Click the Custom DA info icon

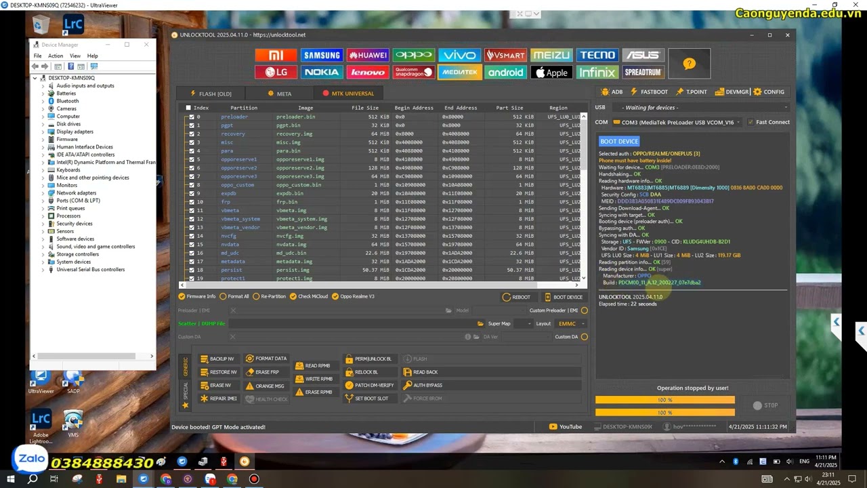pyautogui.click(x=467, y=337)
